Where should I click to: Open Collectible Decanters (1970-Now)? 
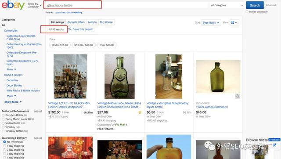pos(22,62)
